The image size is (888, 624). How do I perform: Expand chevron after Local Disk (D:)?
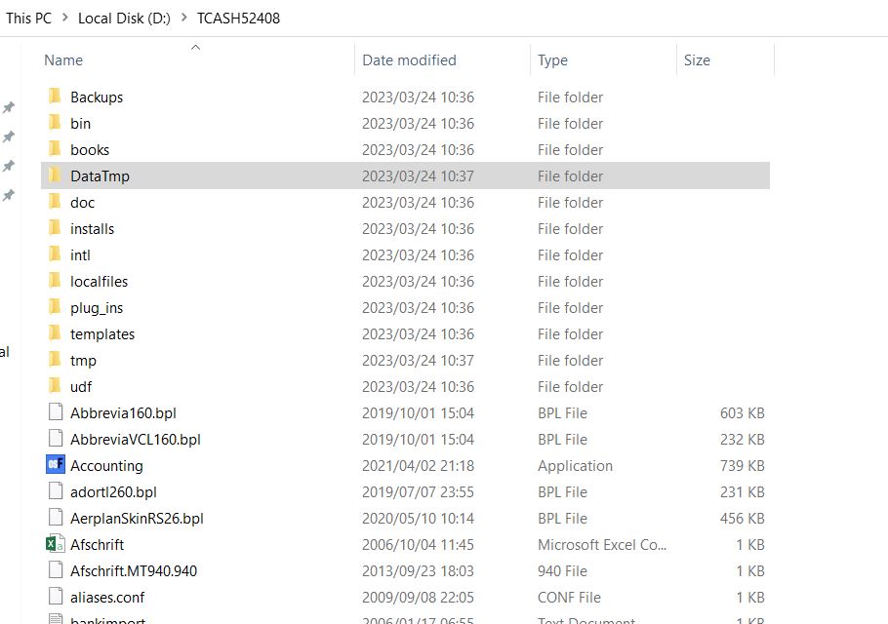pyautogui.click(x=183, y=18)
